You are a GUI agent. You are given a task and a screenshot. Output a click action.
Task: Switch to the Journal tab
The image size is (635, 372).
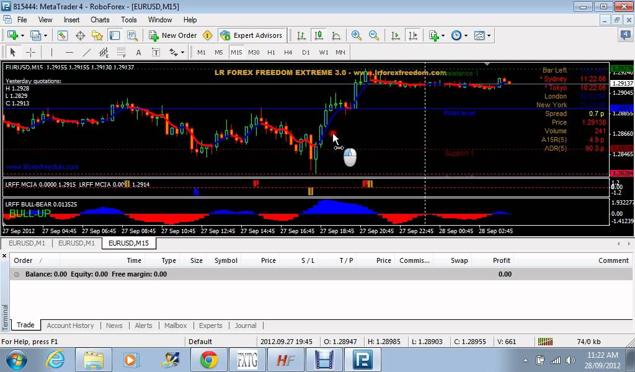[246, 325]
